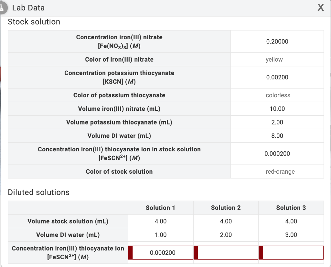The image size is (331, 267).
Task: Click the 'Stock solution' section heading
Action: click(x=34, y=22)
